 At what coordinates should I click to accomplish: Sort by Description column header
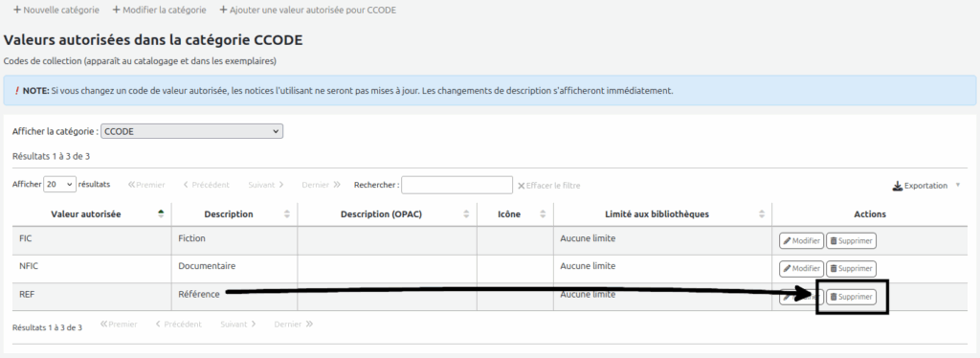pyautogui.click(x=234, y=213)
